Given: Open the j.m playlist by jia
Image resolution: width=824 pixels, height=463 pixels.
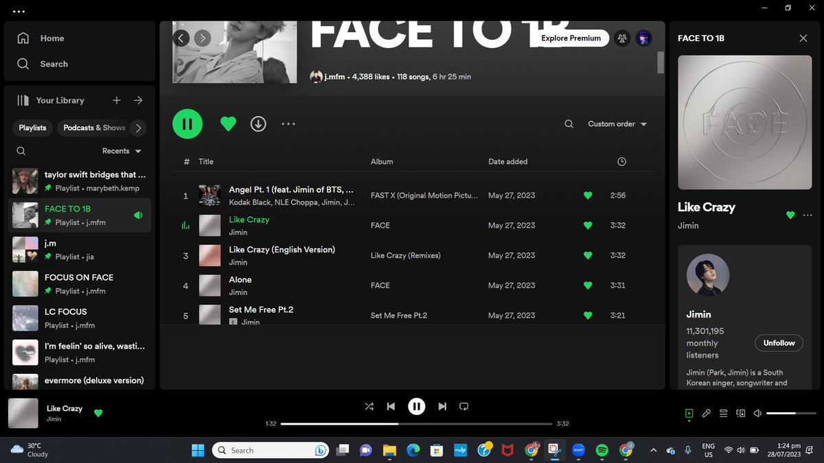Looking at the screenshot, I should pos(79,250).
